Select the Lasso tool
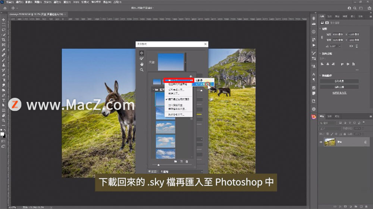Viewport: 373px width, 209px height. (3, 30)
